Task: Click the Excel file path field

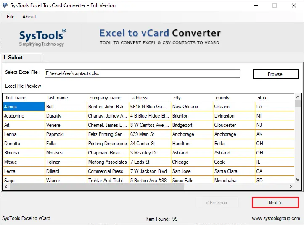Action: click(142, 73)
